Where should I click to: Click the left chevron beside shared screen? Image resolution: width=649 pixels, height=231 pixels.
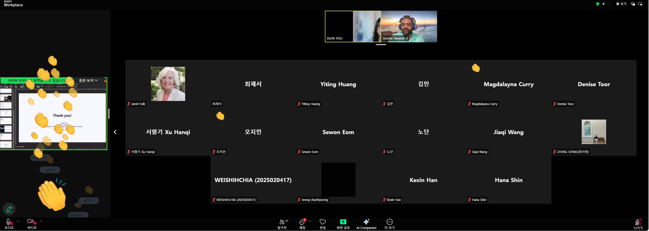pyautogui.click(x=115, y=132)
